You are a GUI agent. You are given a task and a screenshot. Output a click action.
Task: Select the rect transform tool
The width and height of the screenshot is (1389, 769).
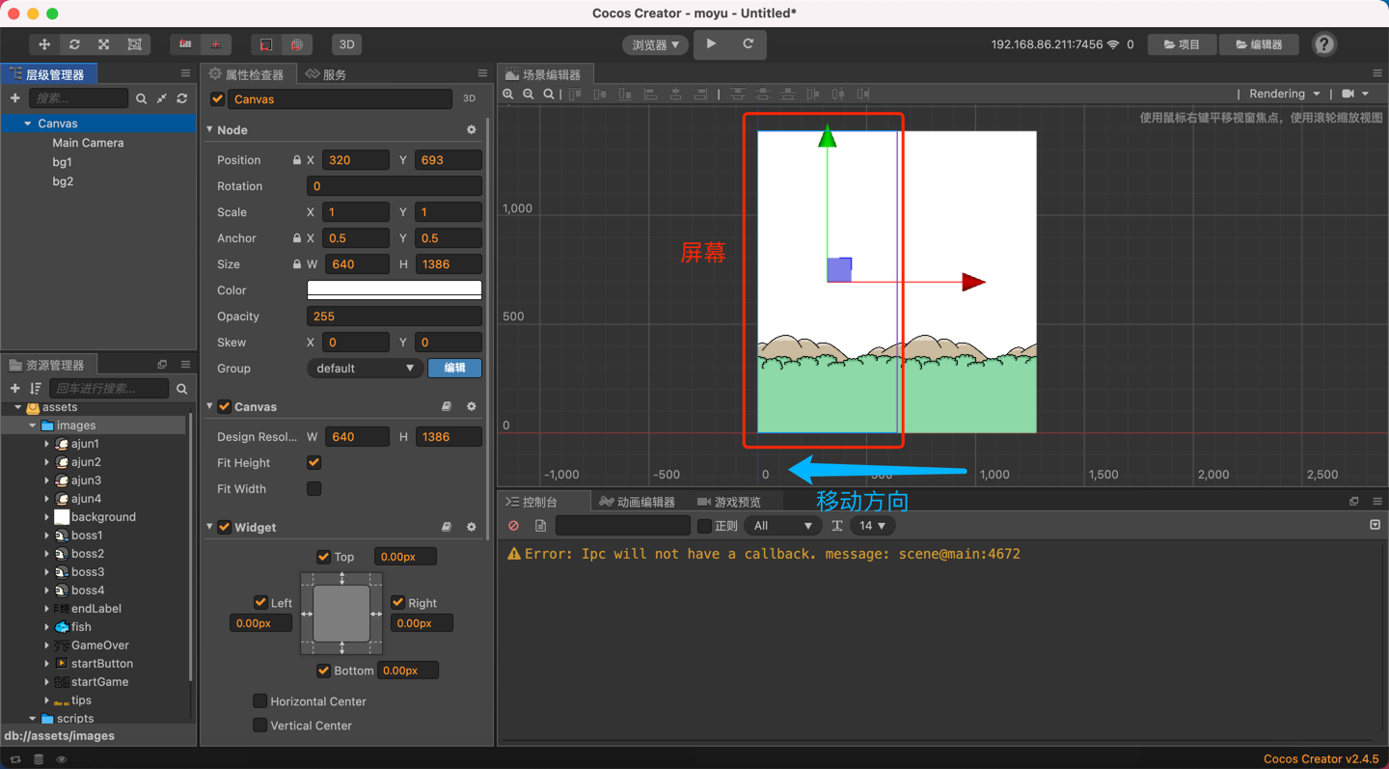134,44
